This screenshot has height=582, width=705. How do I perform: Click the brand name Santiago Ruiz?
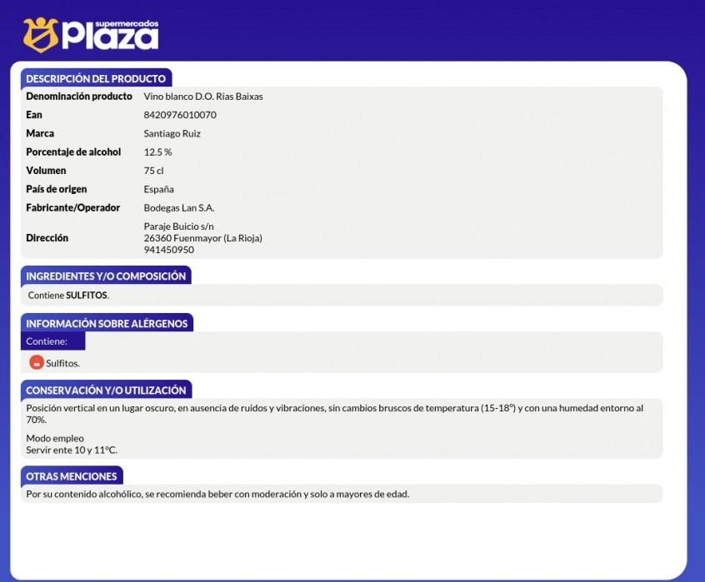(172, 133)
